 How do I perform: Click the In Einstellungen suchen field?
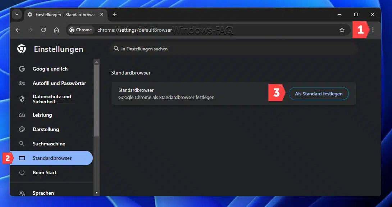coord(234,49)
